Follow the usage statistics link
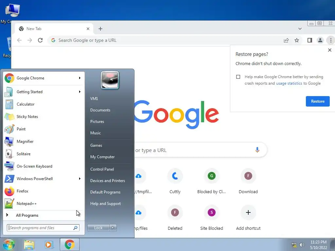335x251 pixels. [x=289, y=83]
